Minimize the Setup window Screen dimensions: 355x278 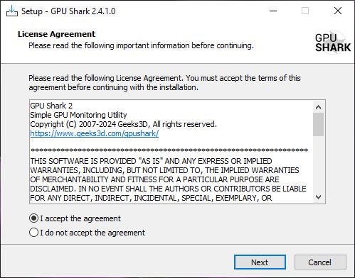pyautogui.click(x=273, y=11)
